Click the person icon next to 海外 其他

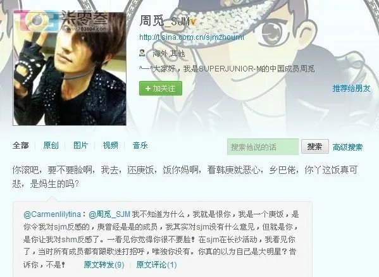(142, 53)
